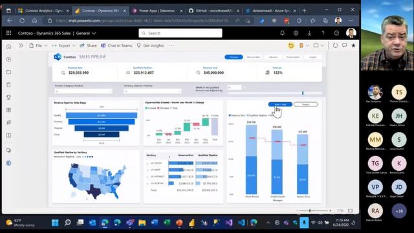Toggle the Product chart view button

(x=306, y=104)
